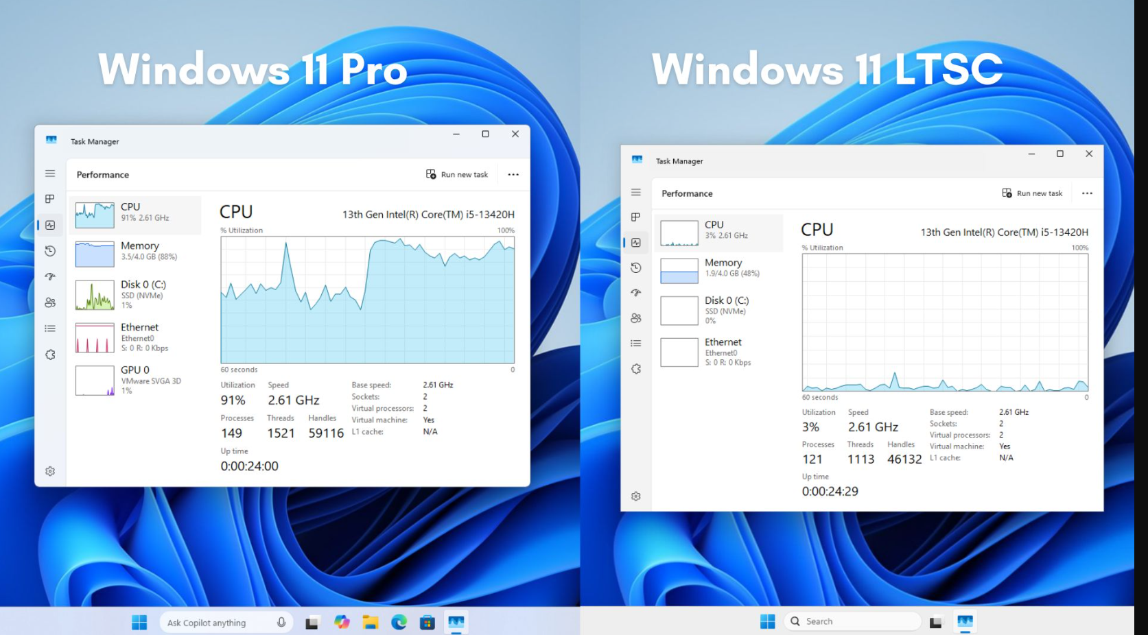Open Settings gear in Pro Task Manager
The width and height of the screenshot is (1148, 635).
click(x=50, y=471)
